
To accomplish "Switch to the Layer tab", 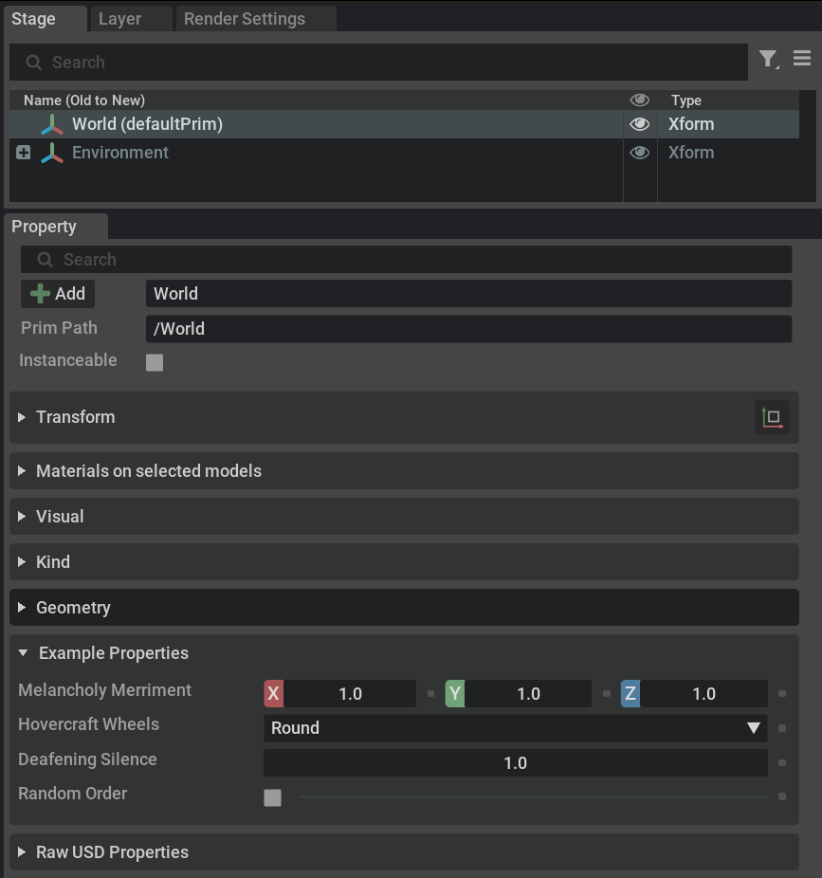I will pyautogui.click(x=120, y=19).
